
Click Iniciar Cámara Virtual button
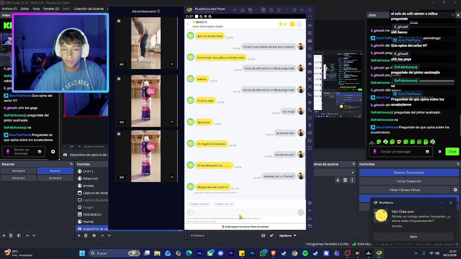tap(404, 190)
